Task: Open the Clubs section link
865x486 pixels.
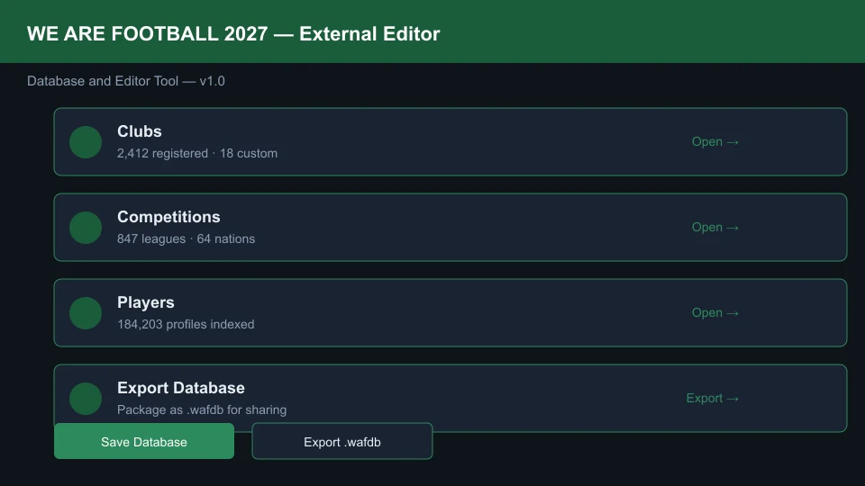Action: coord(715,141)
